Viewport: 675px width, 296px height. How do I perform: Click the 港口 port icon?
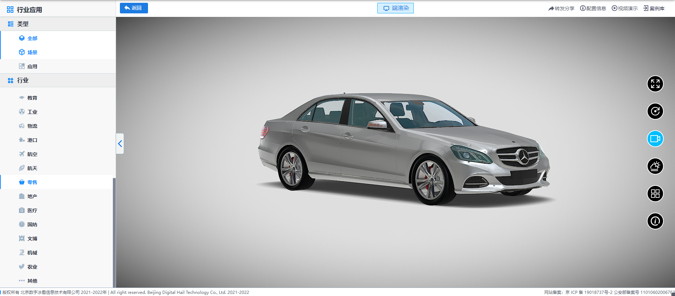tap(22, 140)
